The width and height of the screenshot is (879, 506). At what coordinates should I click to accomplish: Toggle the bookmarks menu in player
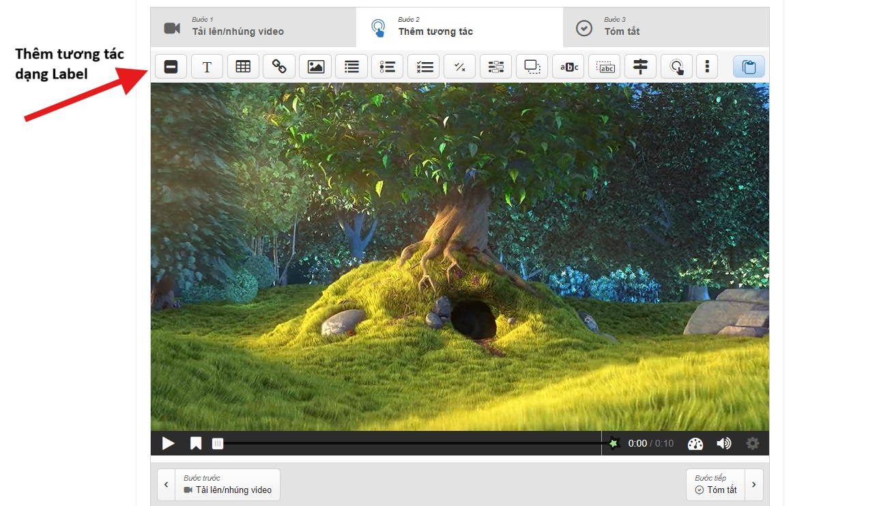click(196, 443)
